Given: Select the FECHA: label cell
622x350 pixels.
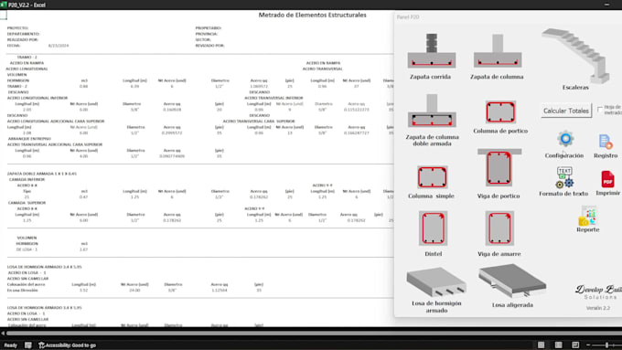Looking at the screenshot, I should point(14,46).
